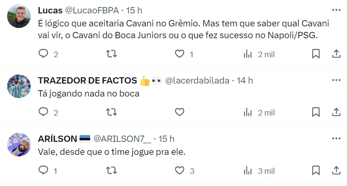Repost ARÍLSON's tweet
Screen dimensions: 347x186
(x=112, y=171)
